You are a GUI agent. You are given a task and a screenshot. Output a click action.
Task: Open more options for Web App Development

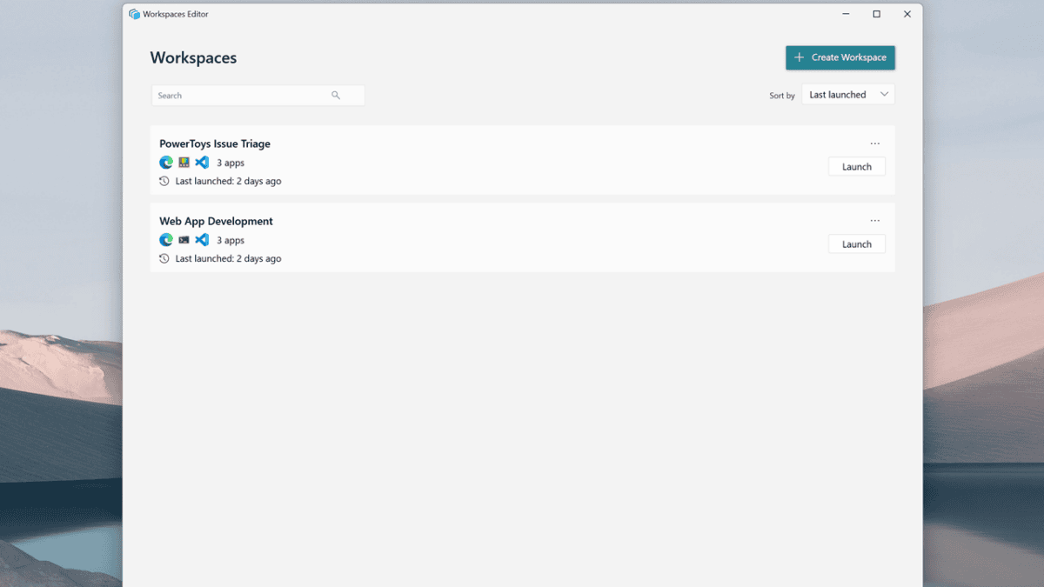[x=874, y=221]
